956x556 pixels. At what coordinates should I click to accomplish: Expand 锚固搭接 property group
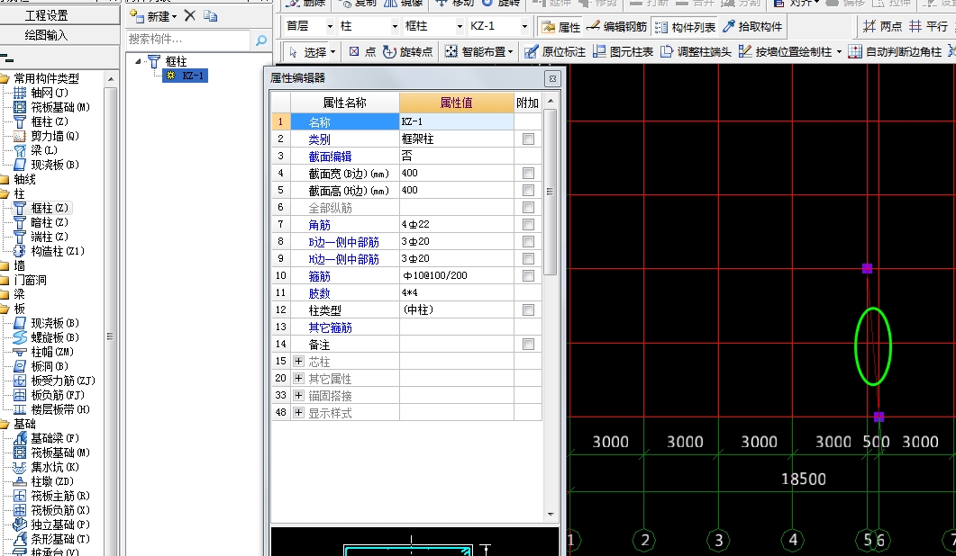pos(298,395)
